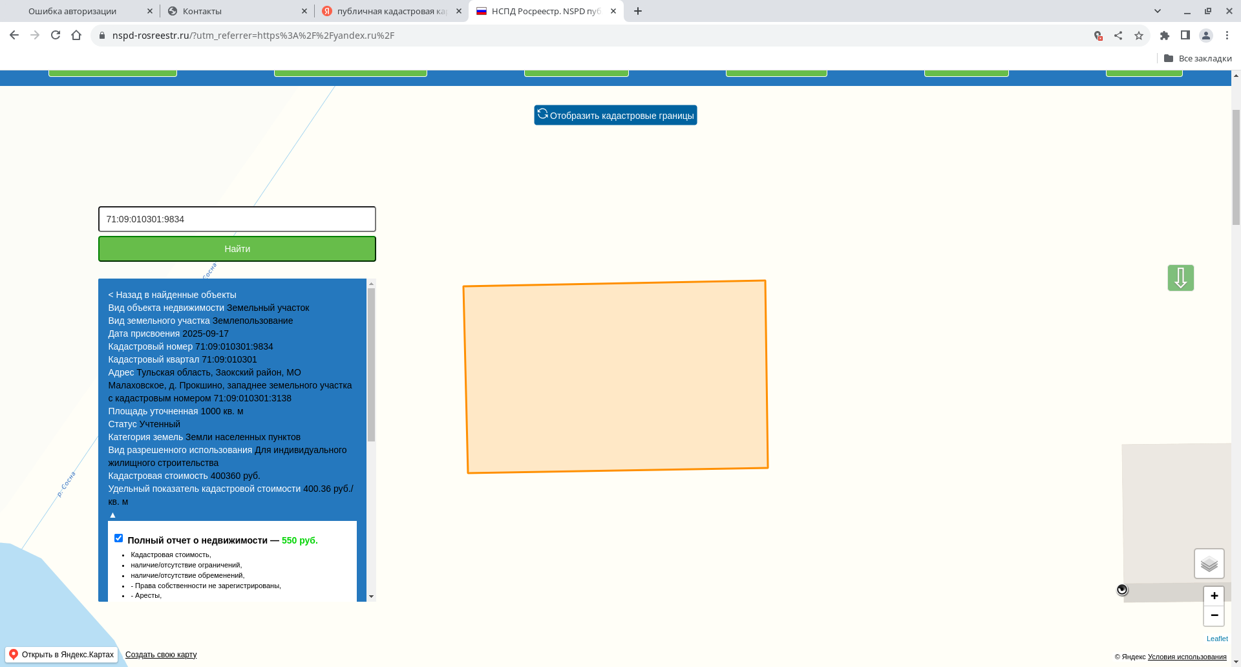The height and width of the screenshot is (667, 1241).
Task: Click Отобразить кадастровые границы button
Action: click(615, 115)
